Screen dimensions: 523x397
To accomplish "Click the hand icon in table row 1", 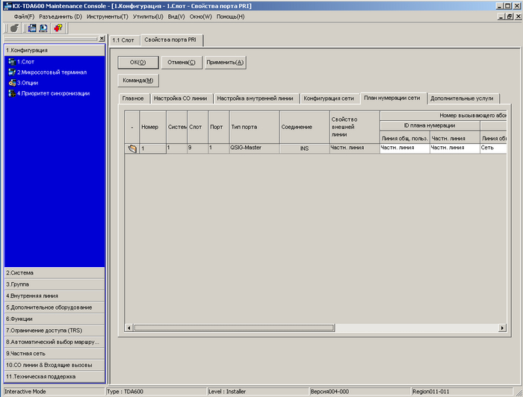I will coord(131,149).
